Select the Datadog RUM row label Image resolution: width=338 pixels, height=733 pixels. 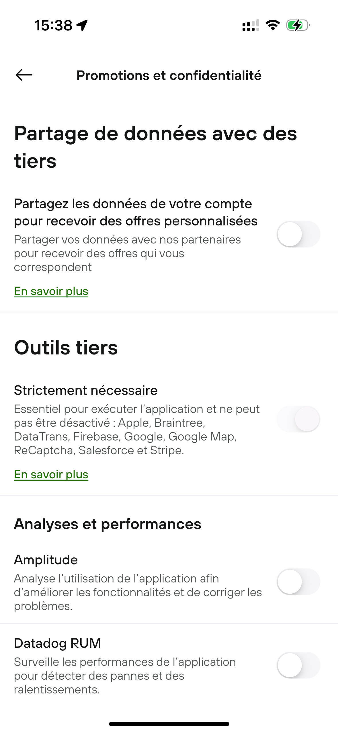point(58,643)
